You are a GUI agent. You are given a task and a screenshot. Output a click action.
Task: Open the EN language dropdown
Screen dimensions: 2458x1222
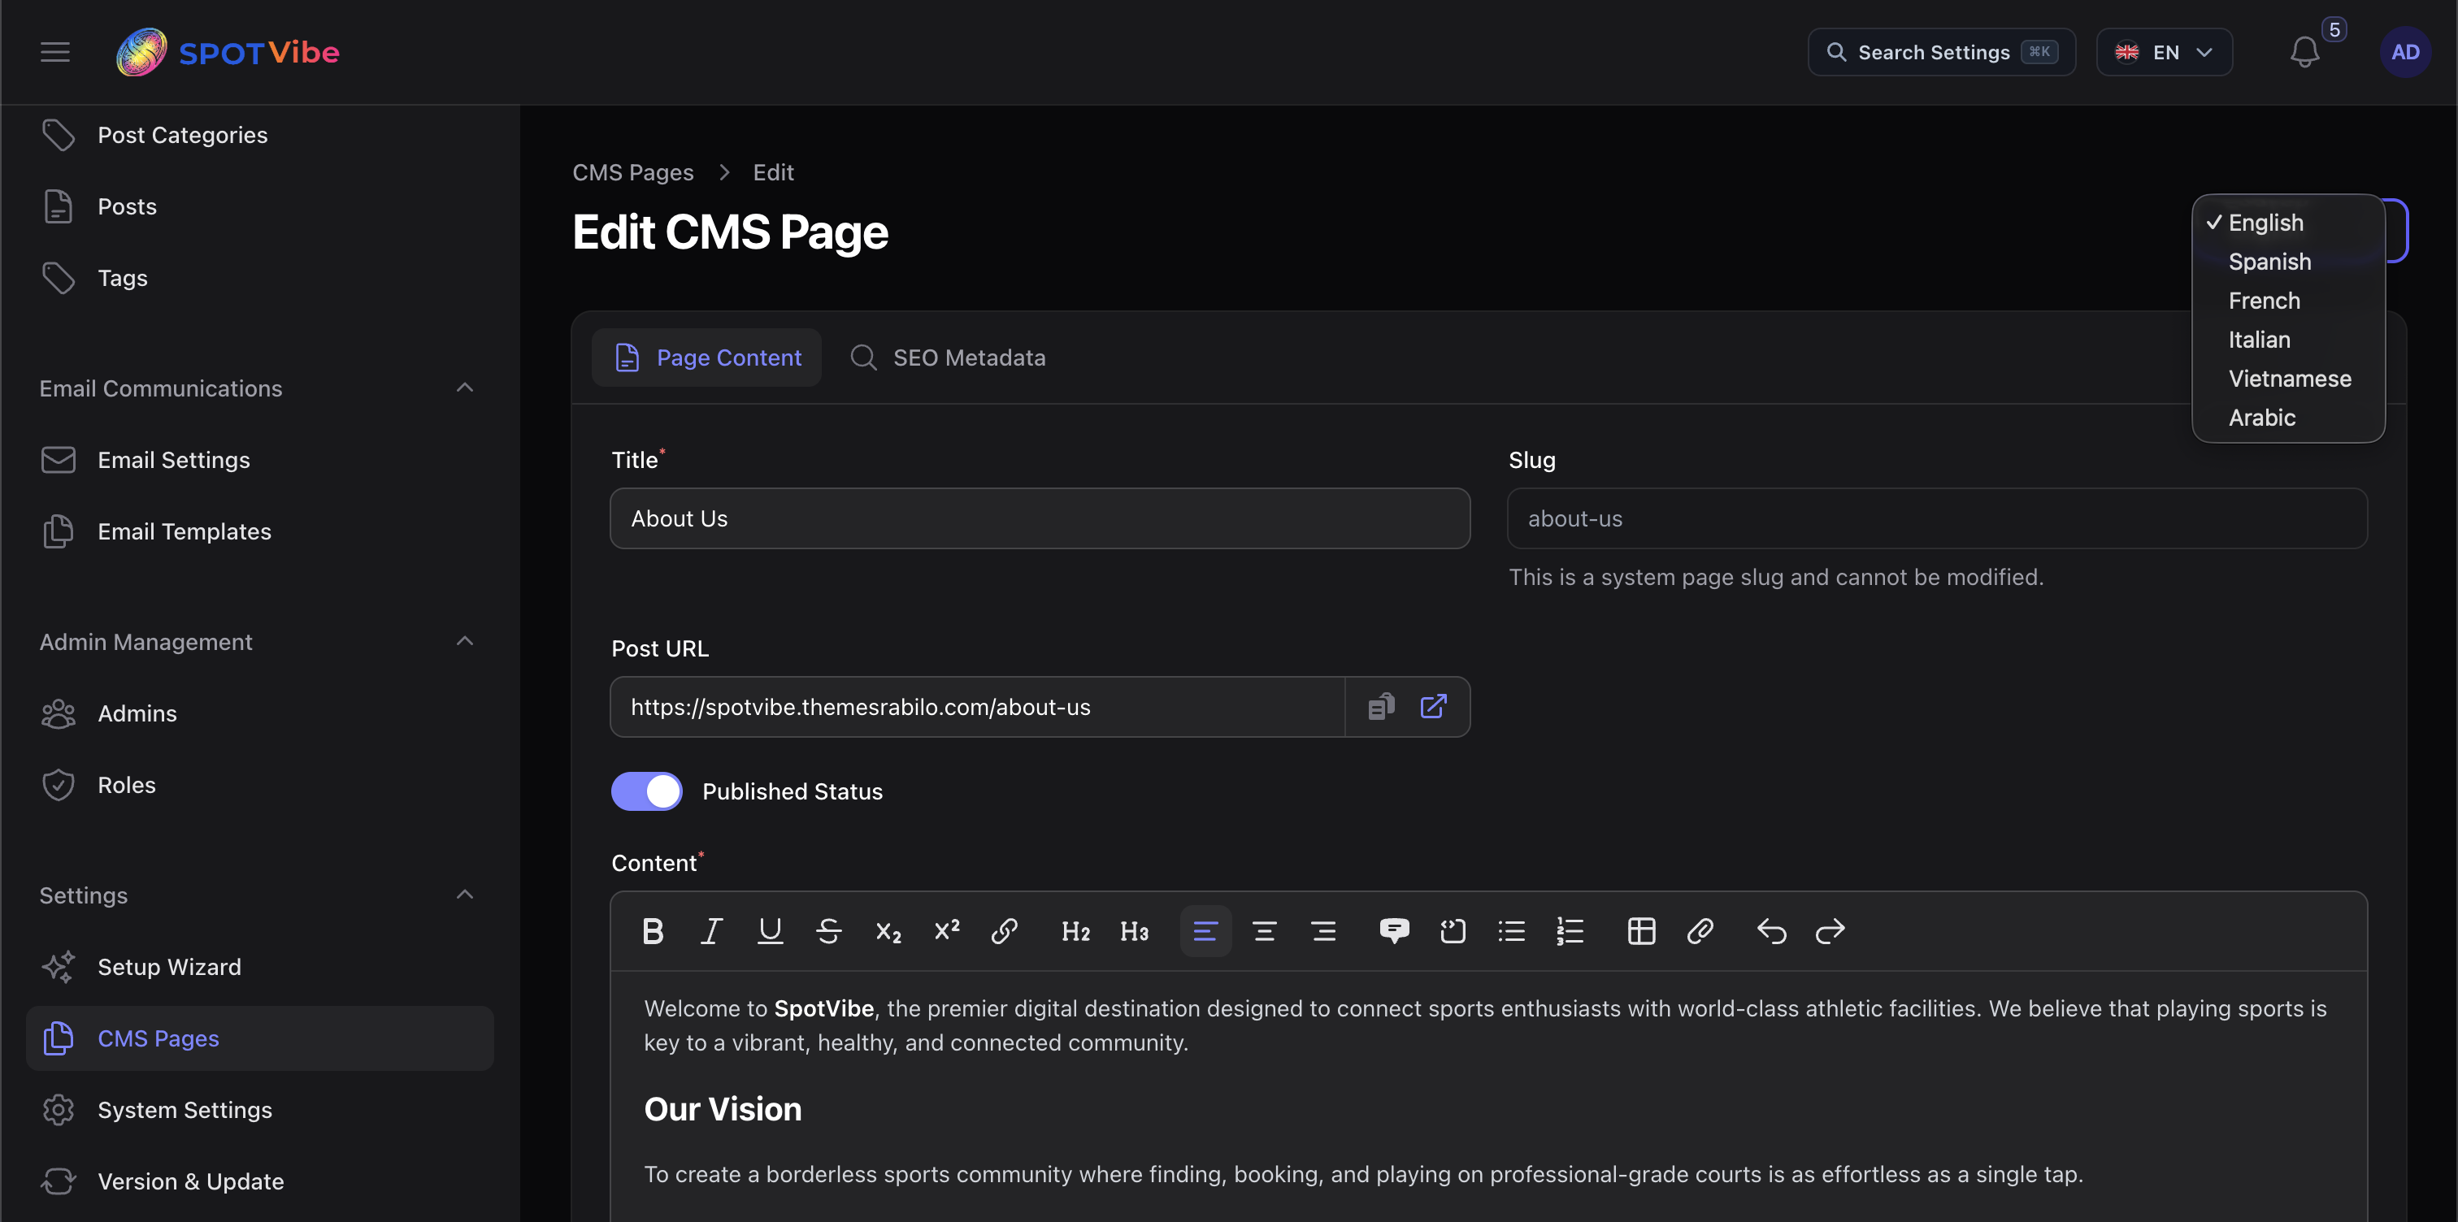point(2164,53)
